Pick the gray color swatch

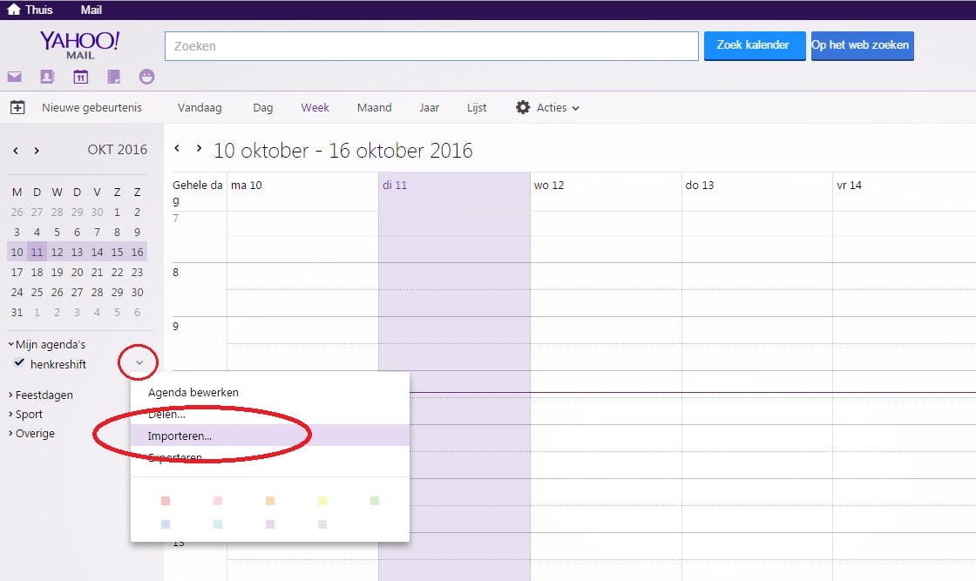click(x=322, y=524)
